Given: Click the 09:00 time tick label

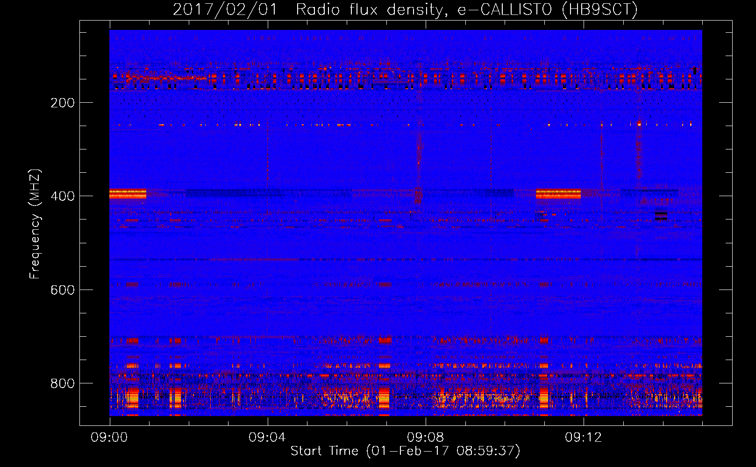Looking at the screenshot, I should tap(109, 438).
